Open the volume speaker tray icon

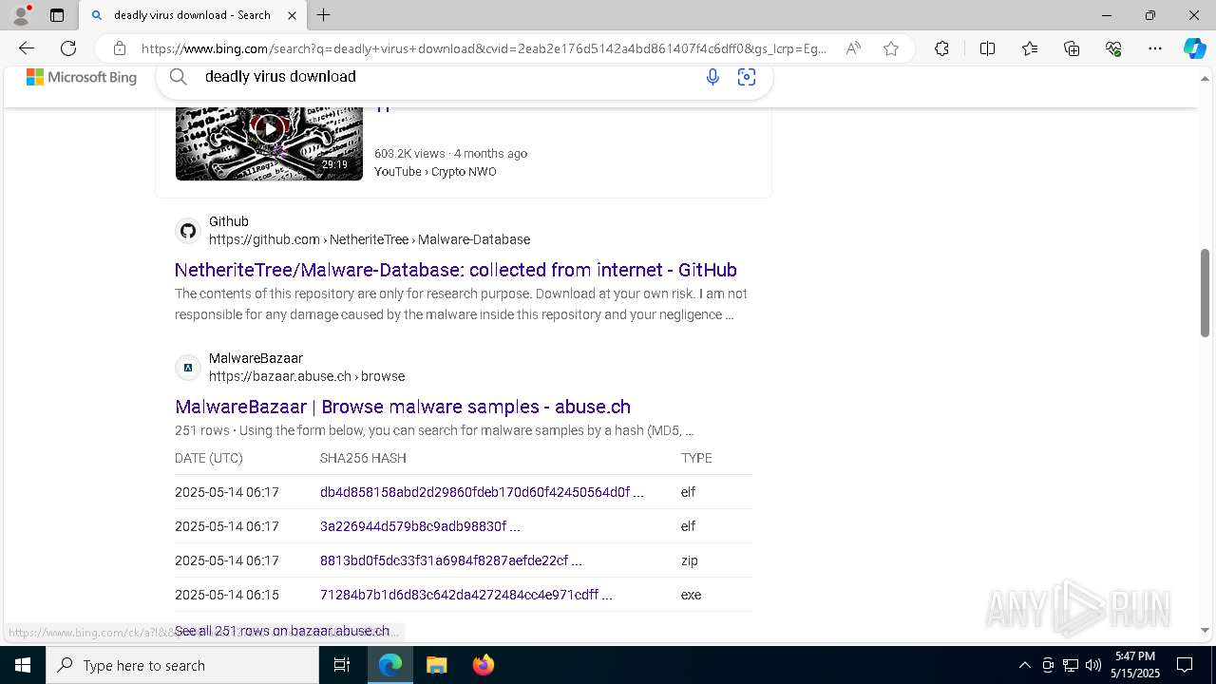coord(1093,665)
